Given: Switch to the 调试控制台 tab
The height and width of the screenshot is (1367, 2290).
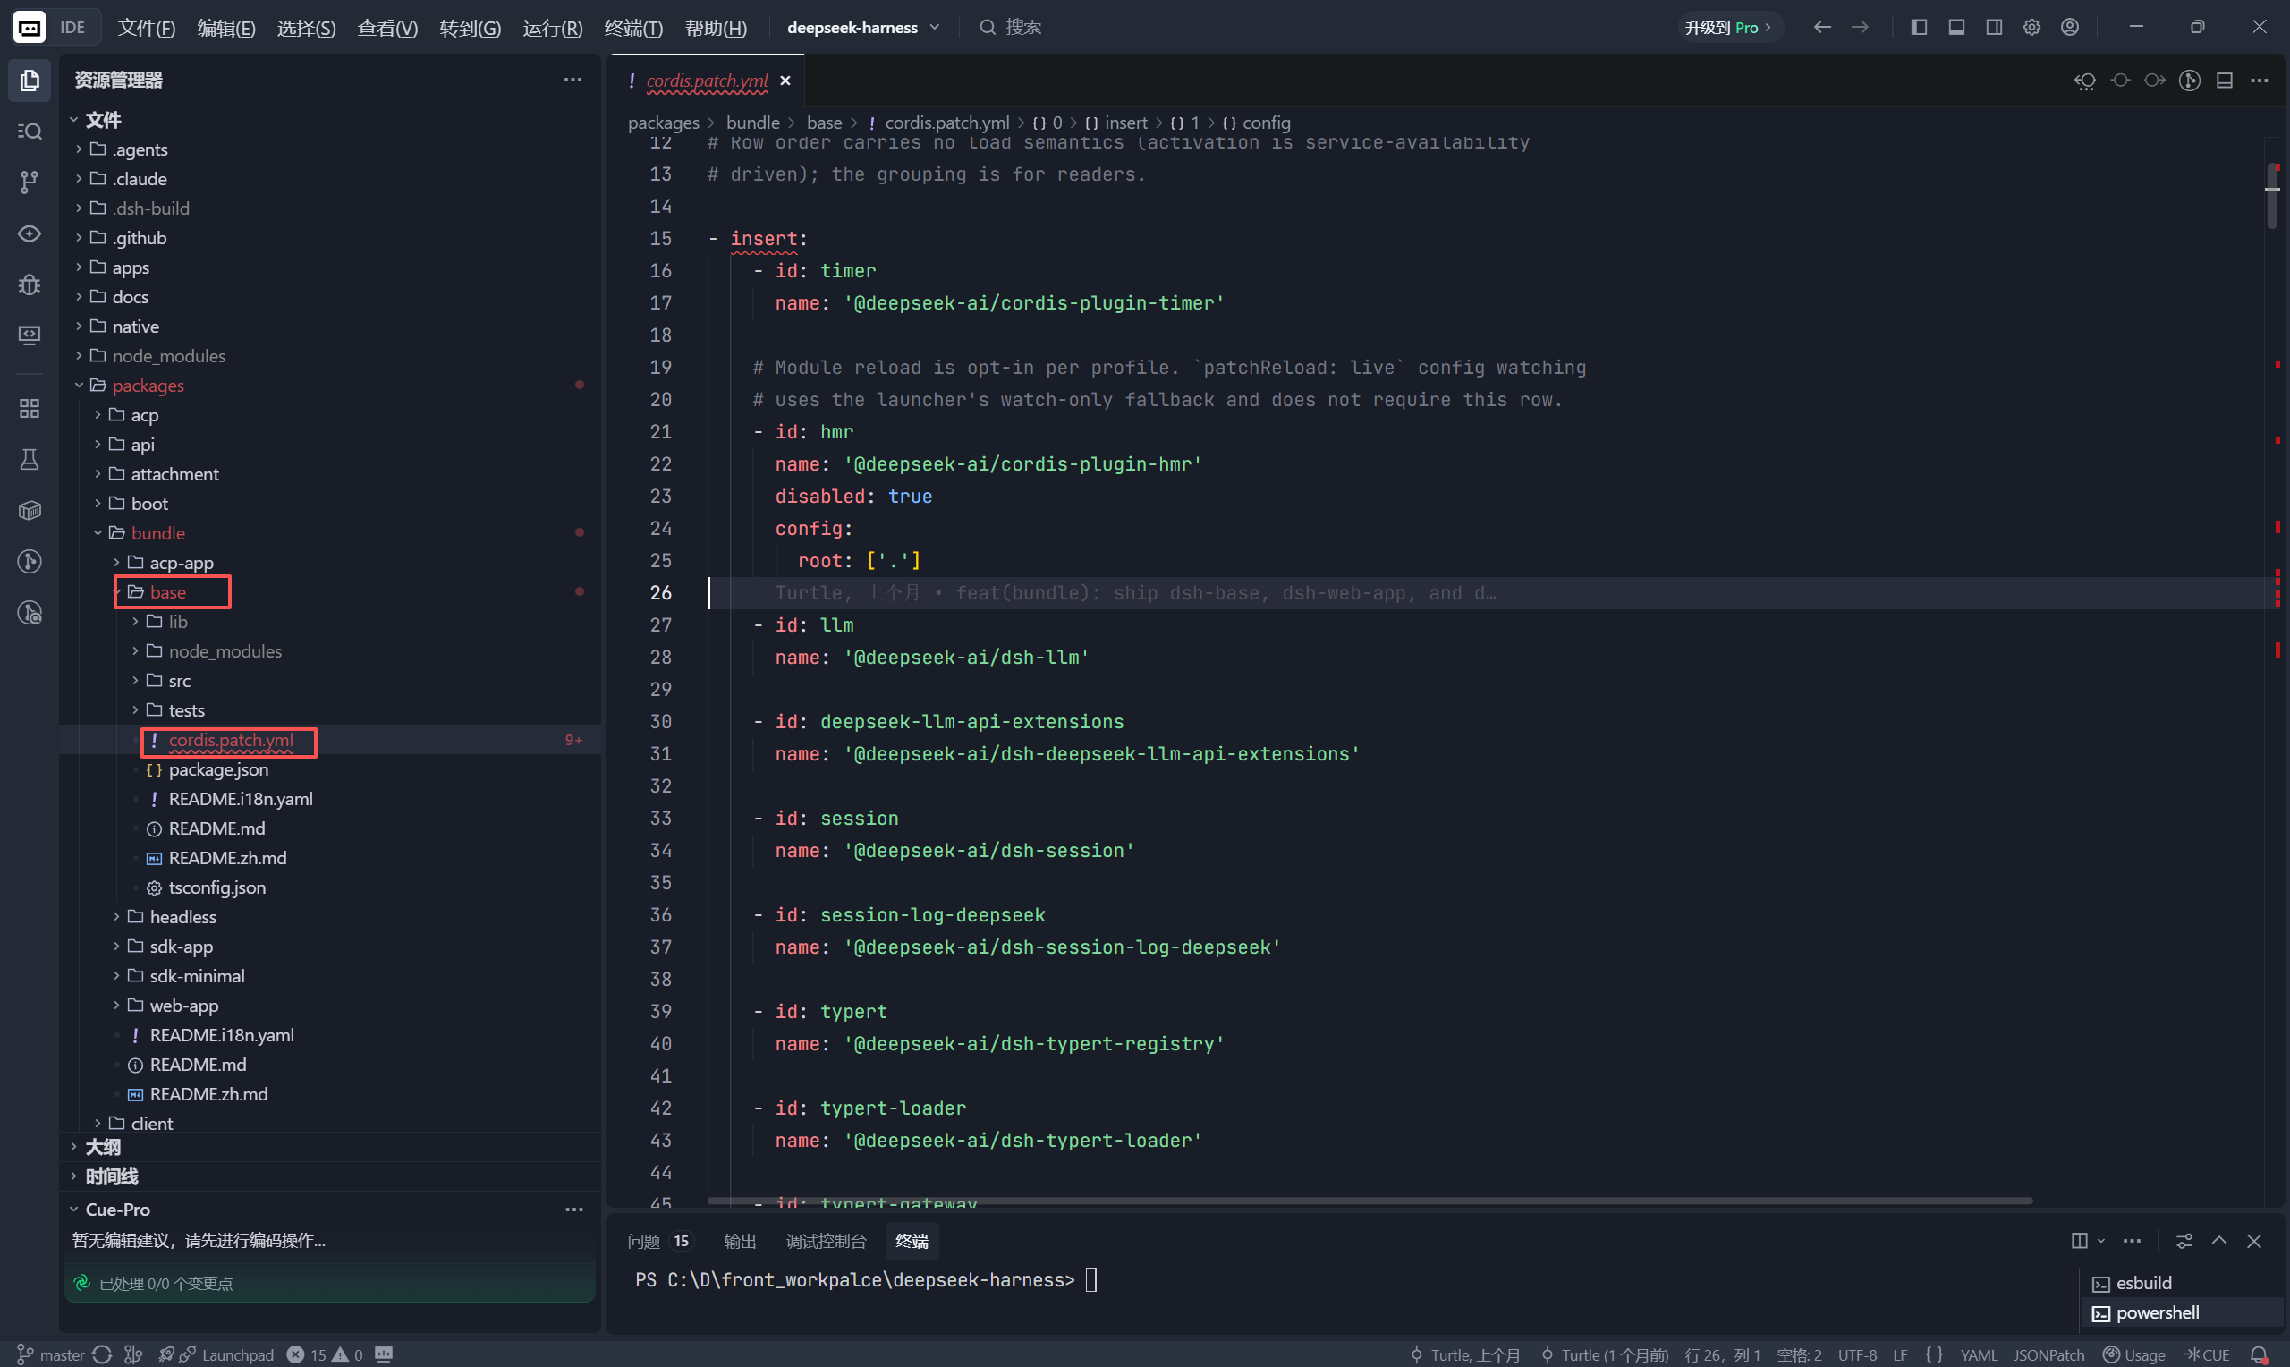Looking at the screenshot, I should 826,1241.
